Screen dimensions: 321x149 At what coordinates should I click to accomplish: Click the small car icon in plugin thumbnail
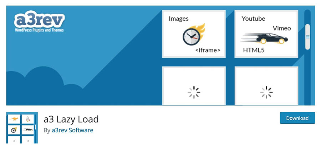pyautogui.click(x=28, y=129)
